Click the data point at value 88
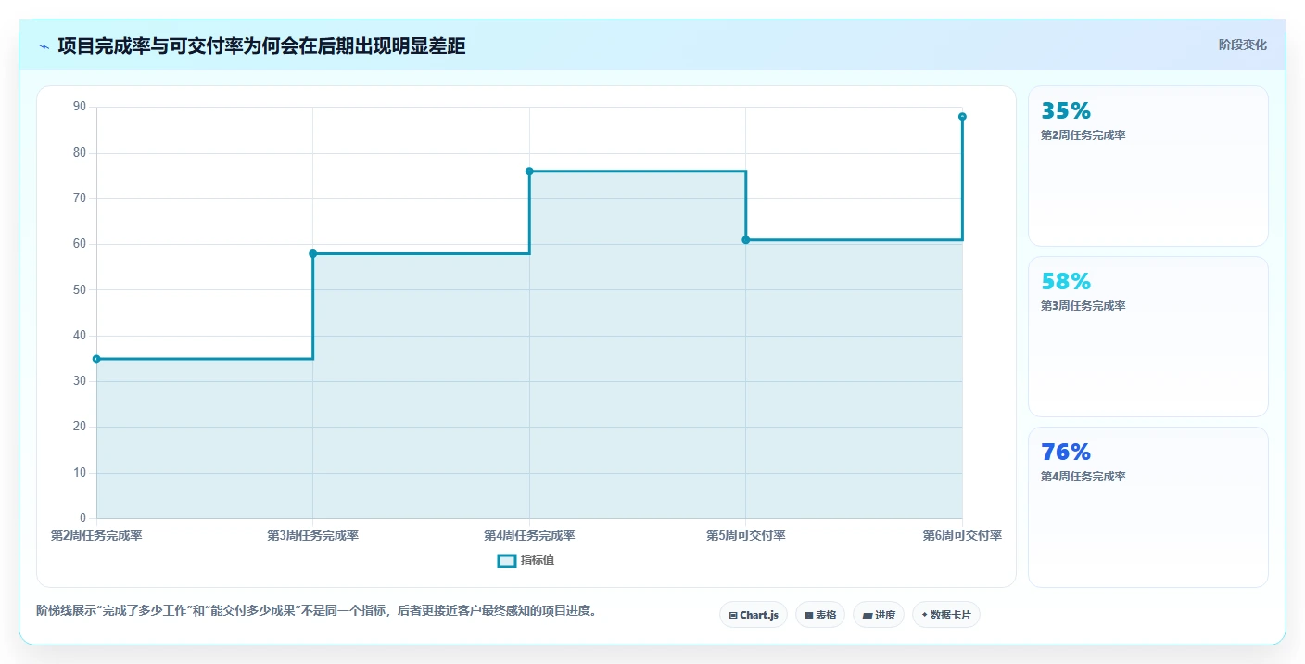Viewport: 1305px width, 664px height. 962,117
